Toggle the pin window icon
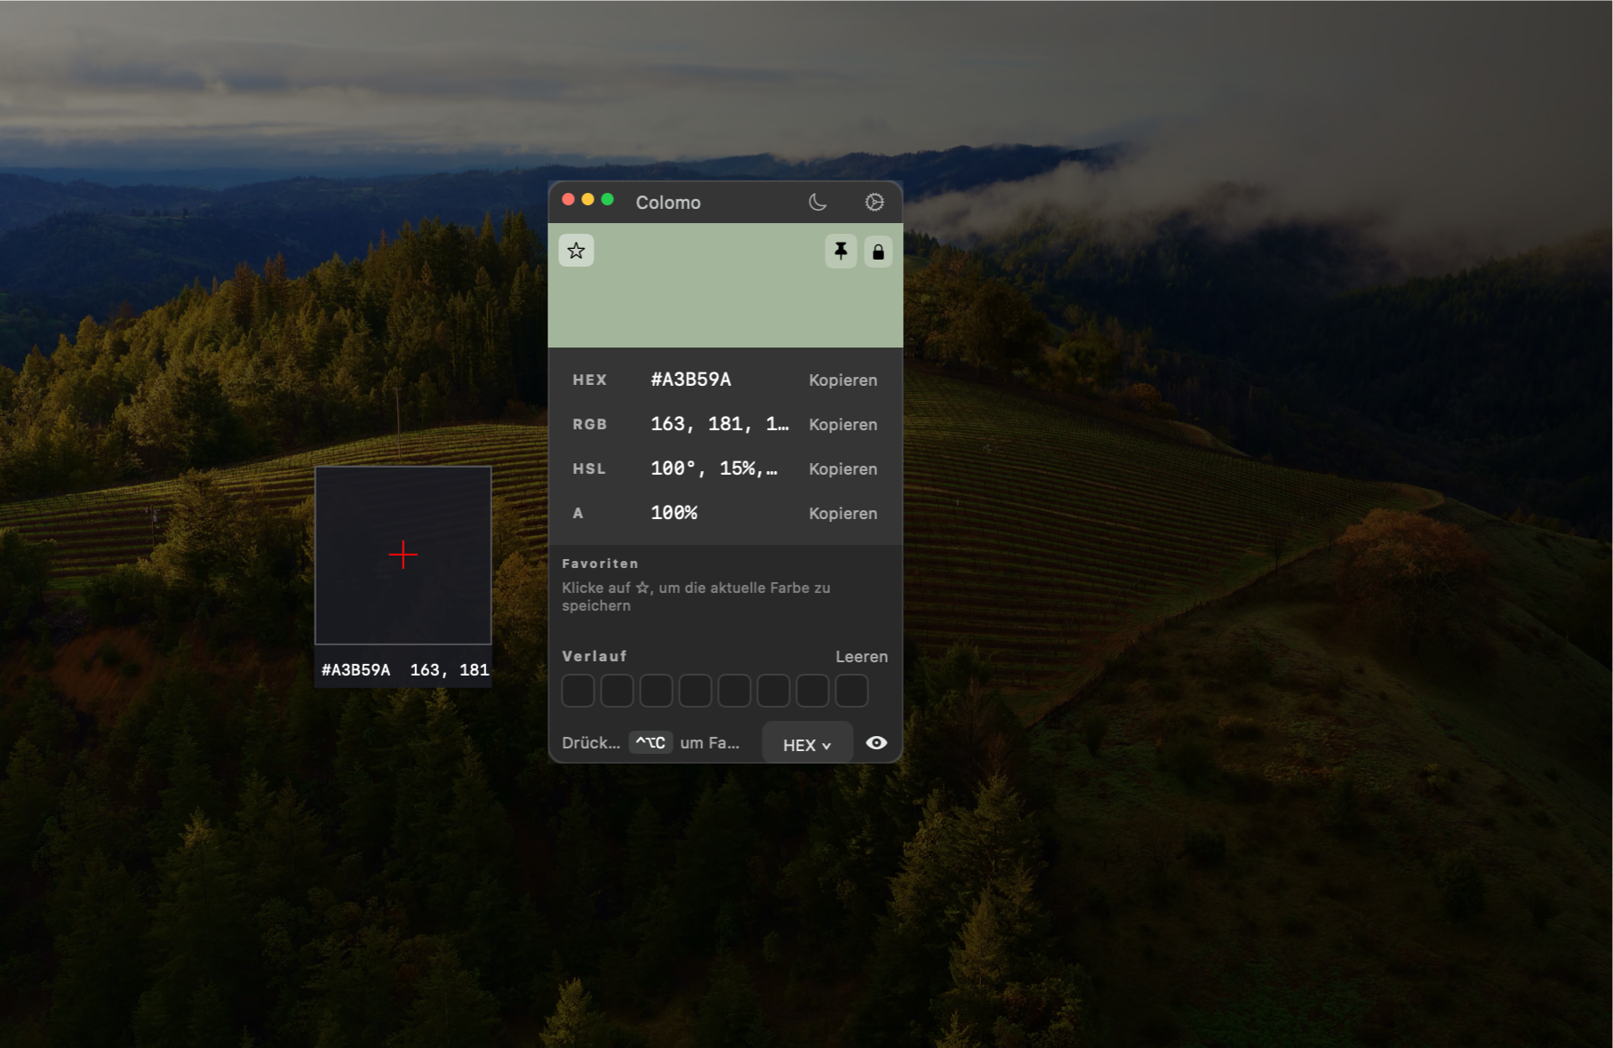 841,252
